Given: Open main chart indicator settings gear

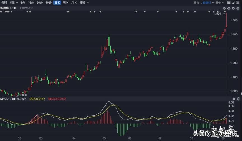Looking at the screenshot, I should pos(233,8).
